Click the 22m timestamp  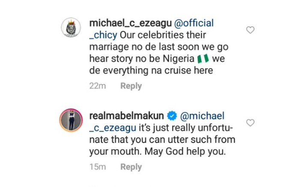pyautogui.click(x=97, y=86)
